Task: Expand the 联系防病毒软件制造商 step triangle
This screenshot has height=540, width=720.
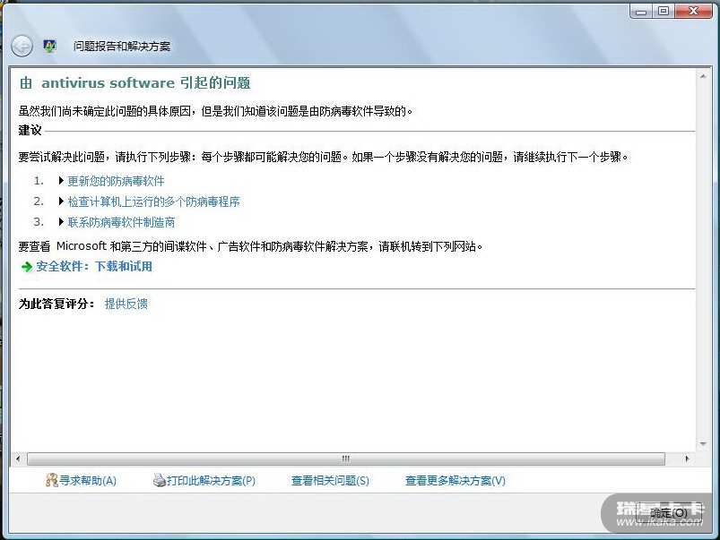Action: tap(61, 222)
